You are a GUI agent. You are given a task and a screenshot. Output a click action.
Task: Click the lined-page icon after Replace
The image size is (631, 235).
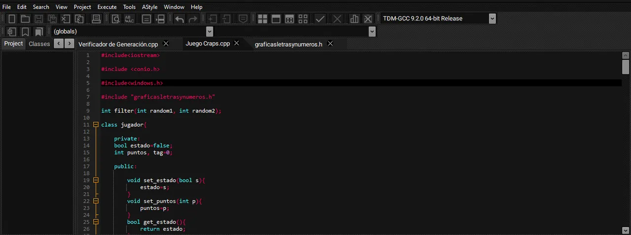(146, 19)
